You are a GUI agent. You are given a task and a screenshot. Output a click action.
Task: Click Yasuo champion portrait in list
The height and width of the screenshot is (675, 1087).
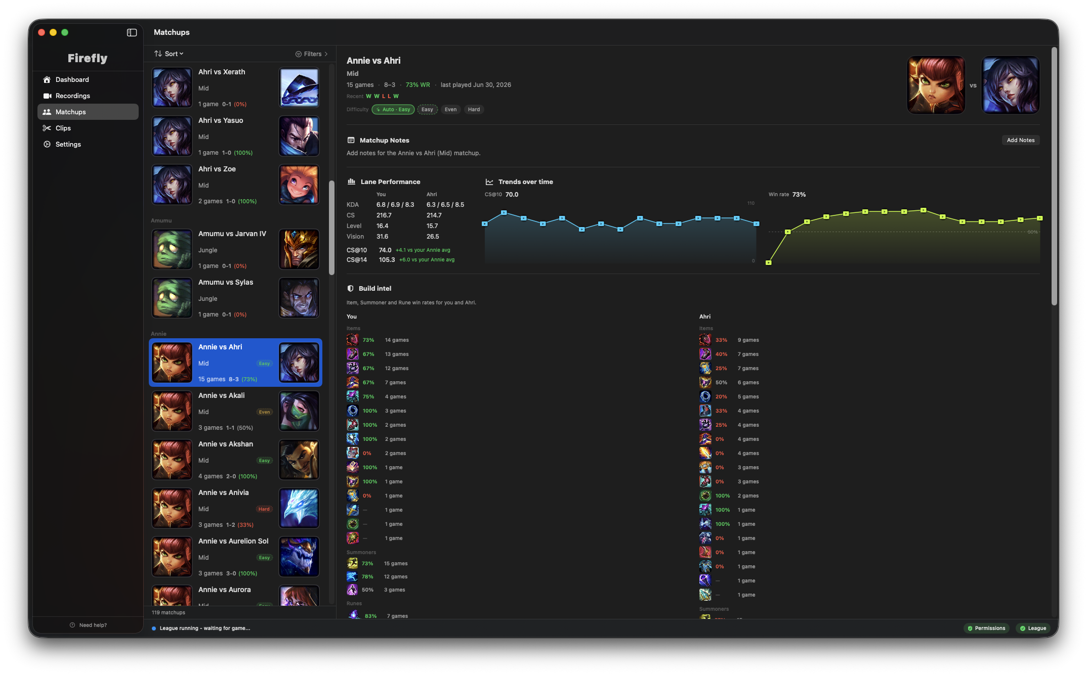(299, 137)
